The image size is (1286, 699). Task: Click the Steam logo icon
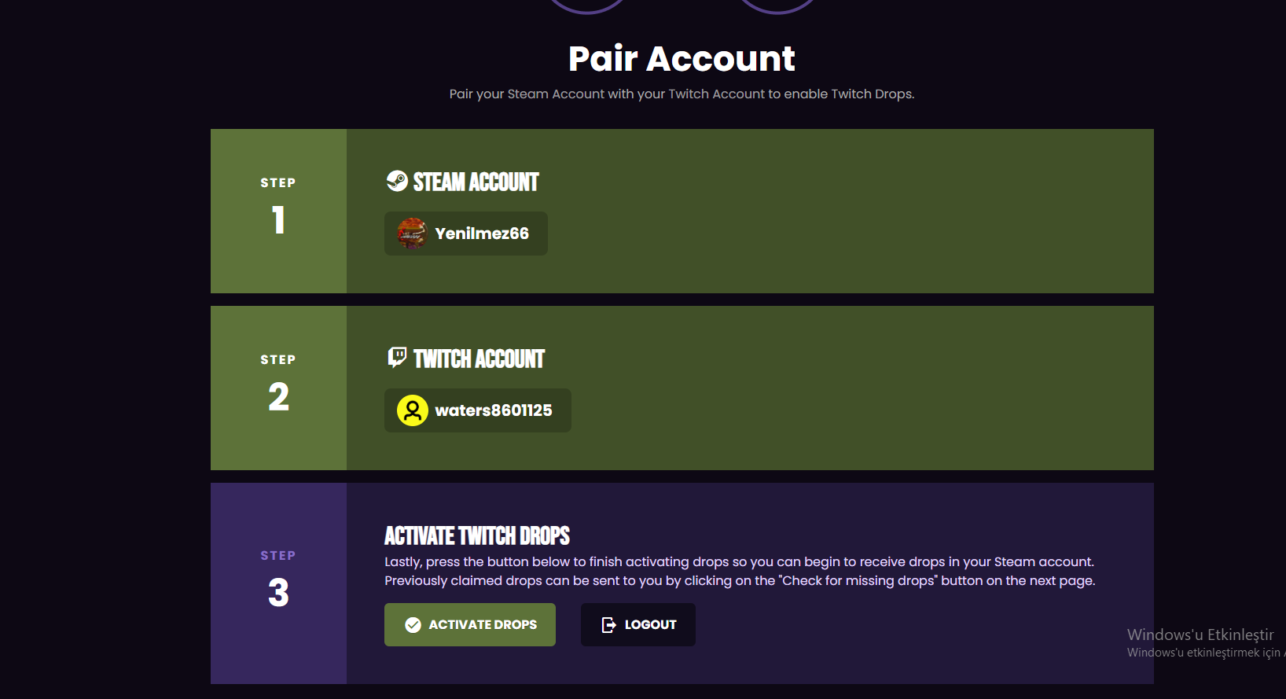tap(397, 181)
